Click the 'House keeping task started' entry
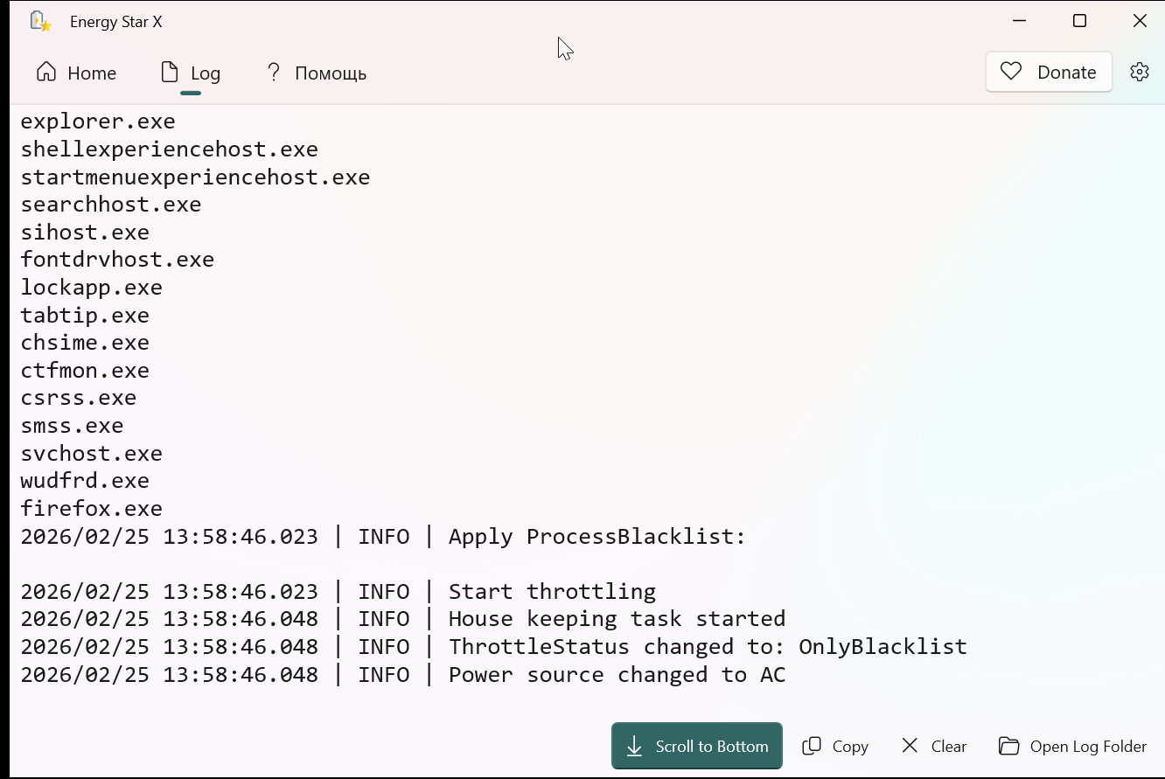This screenshot has height=779, width=1165. click(x=617, y=619)
